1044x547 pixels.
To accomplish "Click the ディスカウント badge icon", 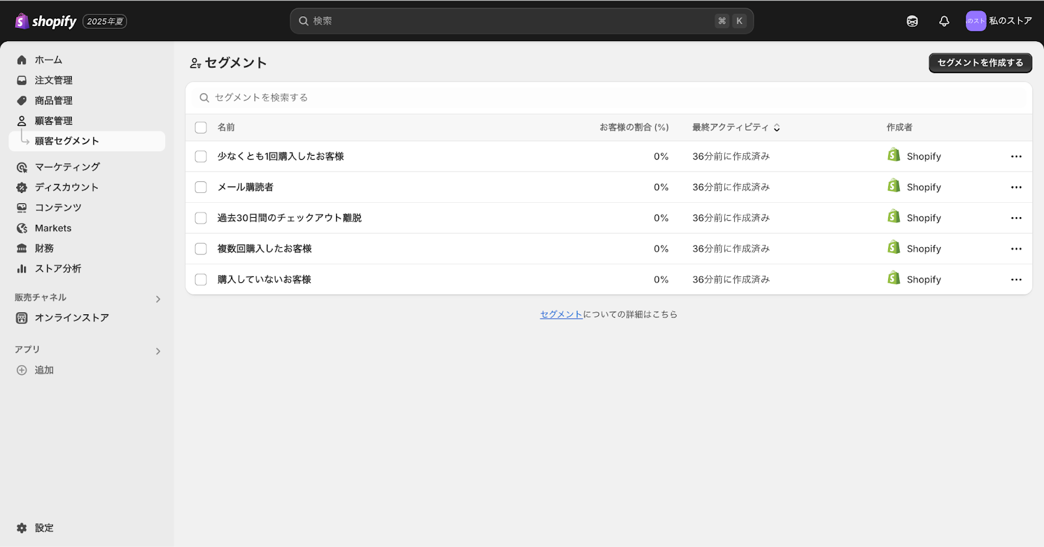I will pos(22,187).
